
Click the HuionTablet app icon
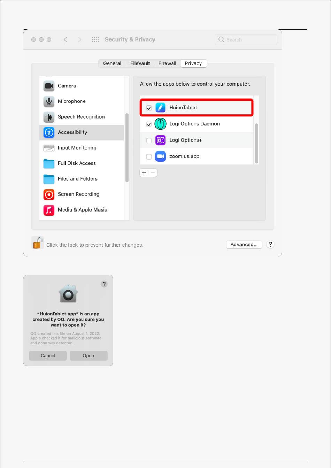(160, 108)
